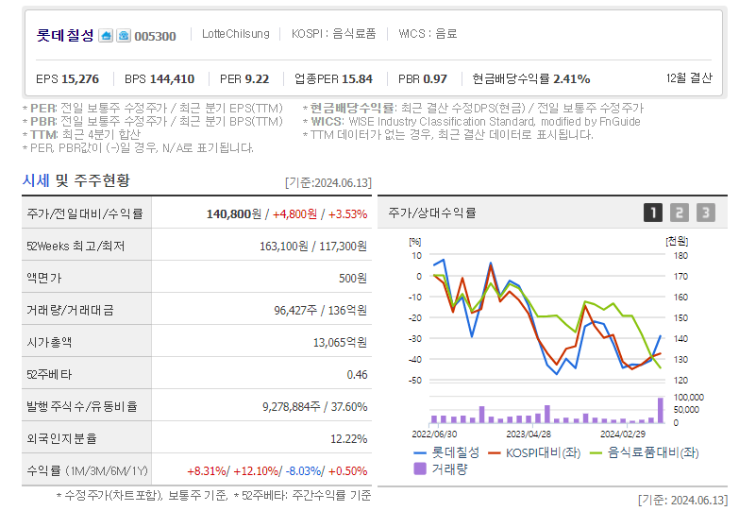Viewport: 739px width, 511px height.
Task: Select volume value 96,427주 / 136억원
Action: pyautogui.click(x=320, y=311)
